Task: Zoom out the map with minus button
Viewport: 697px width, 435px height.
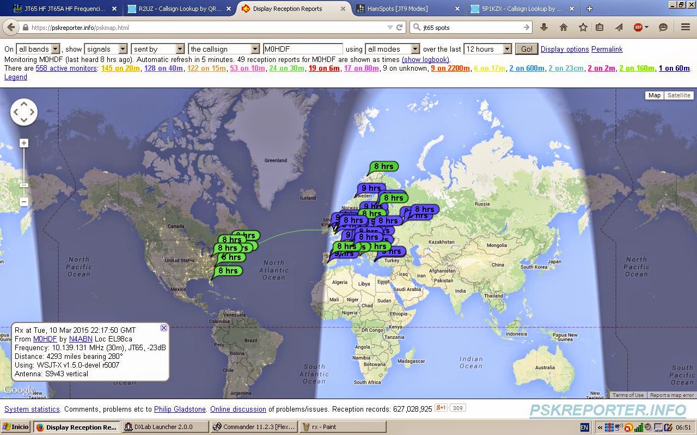Action: pyautogui.click(x=24, y=202)
